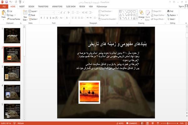Click Sign in link
The image size is (188, 125).
click(x=181, y=7)
